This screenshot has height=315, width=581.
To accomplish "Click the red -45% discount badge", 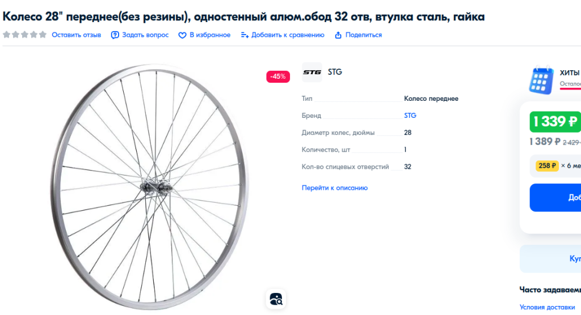I will pos(278,76).
